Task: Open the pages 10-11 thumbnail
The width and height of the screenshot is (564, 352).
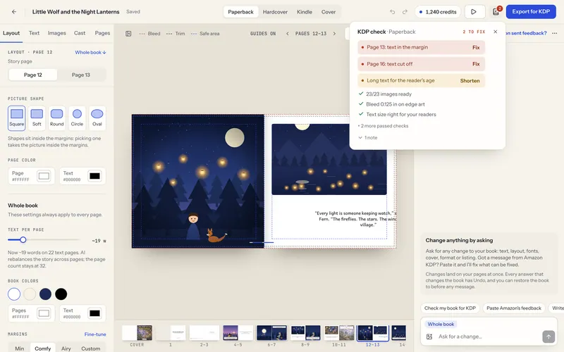Action: coord(339,333)
